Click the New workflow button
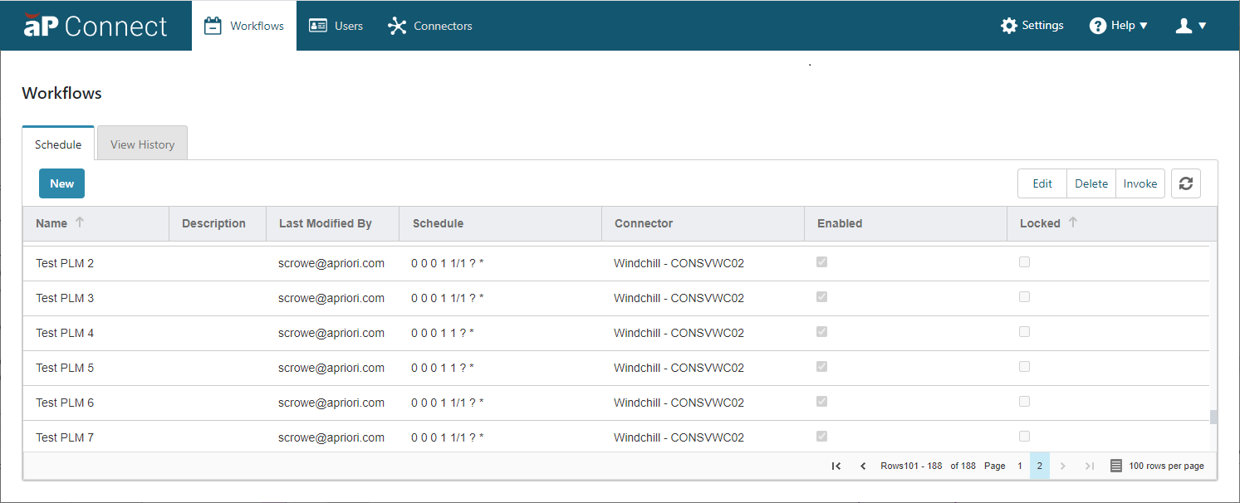Image resolution: width=1240 pixels, height=503 pixels. point(61,183)
